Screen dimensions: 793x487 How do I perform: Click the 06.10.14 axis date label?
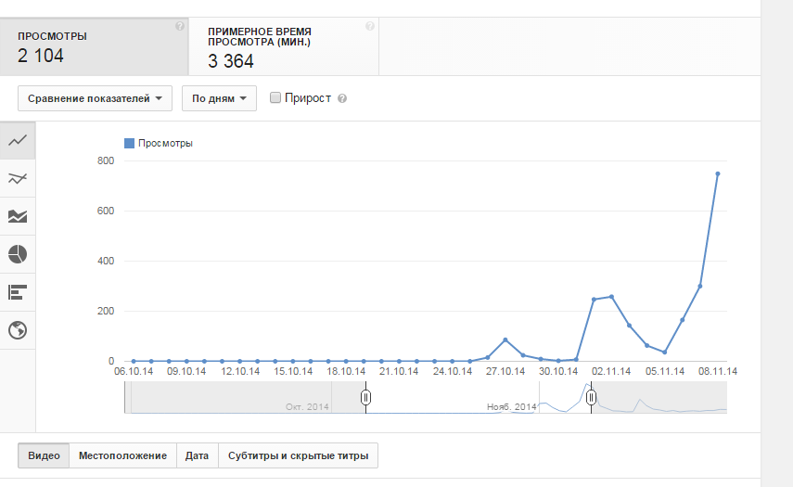click(134, 372)
